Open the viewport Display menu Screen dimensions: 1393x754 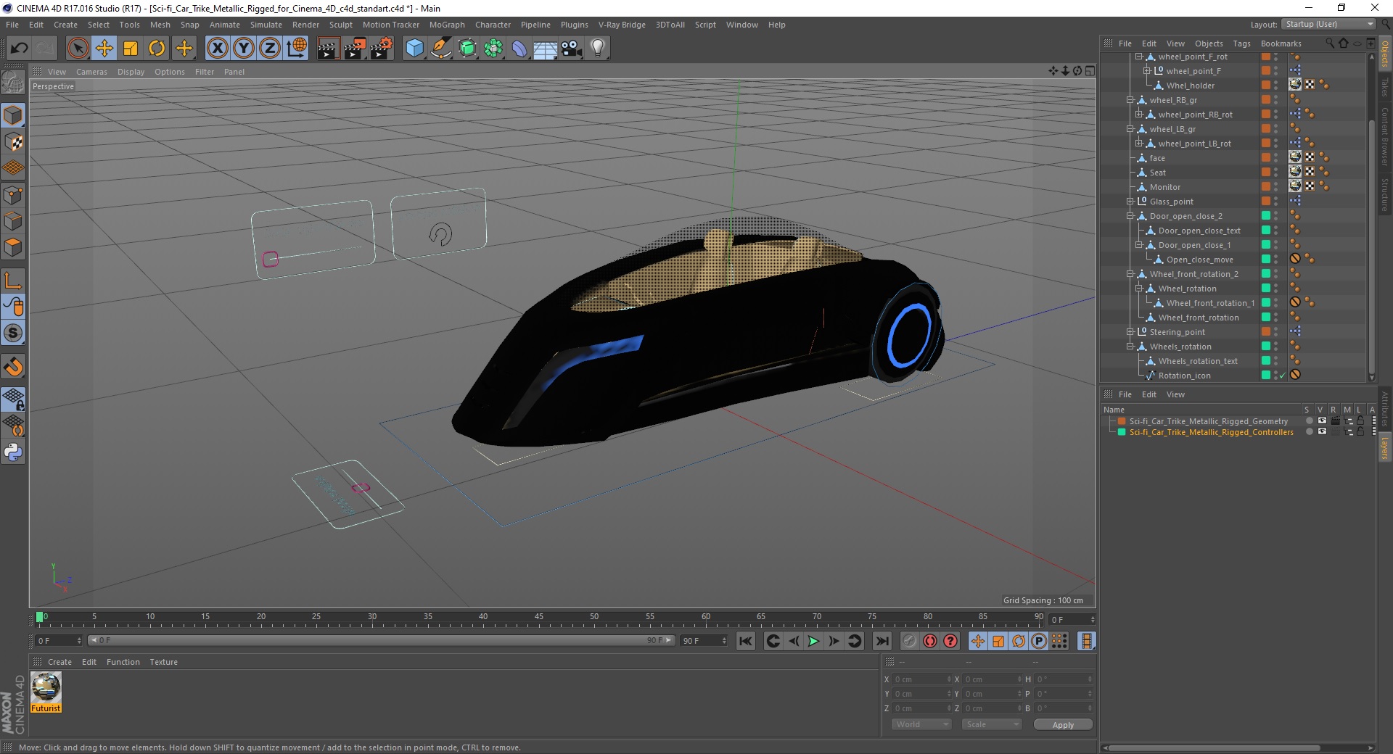tap(131, 72)
